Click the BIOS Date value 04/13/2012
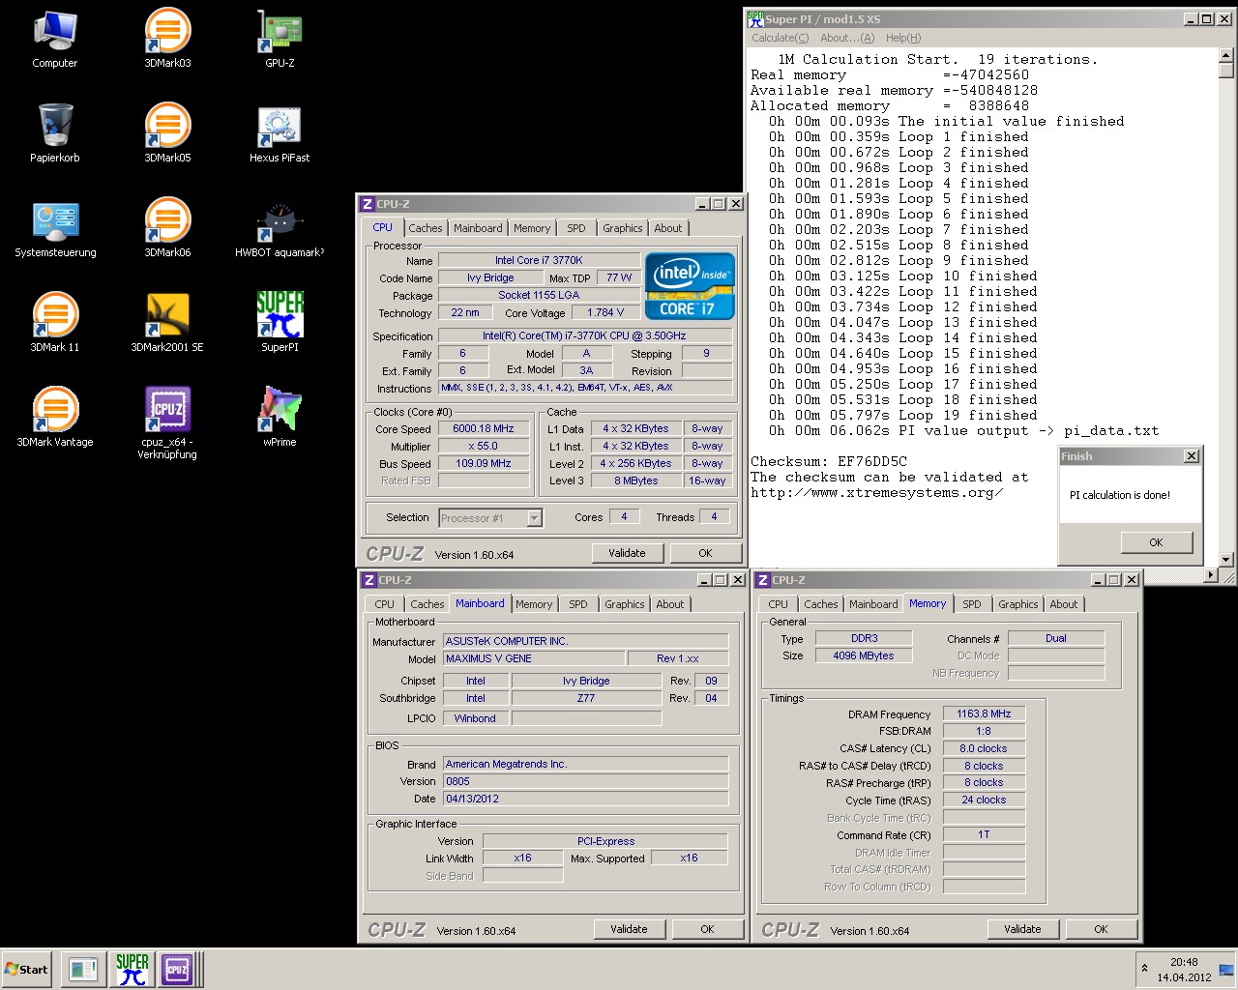The image size is (1238, 990). point(585,799)
